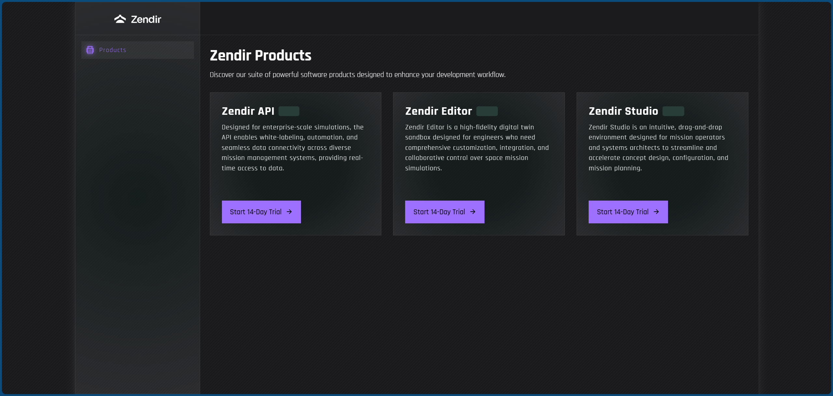Click the Zendir API description paragraph
This screenshot has height=396, width=833.
click(292, 148)
